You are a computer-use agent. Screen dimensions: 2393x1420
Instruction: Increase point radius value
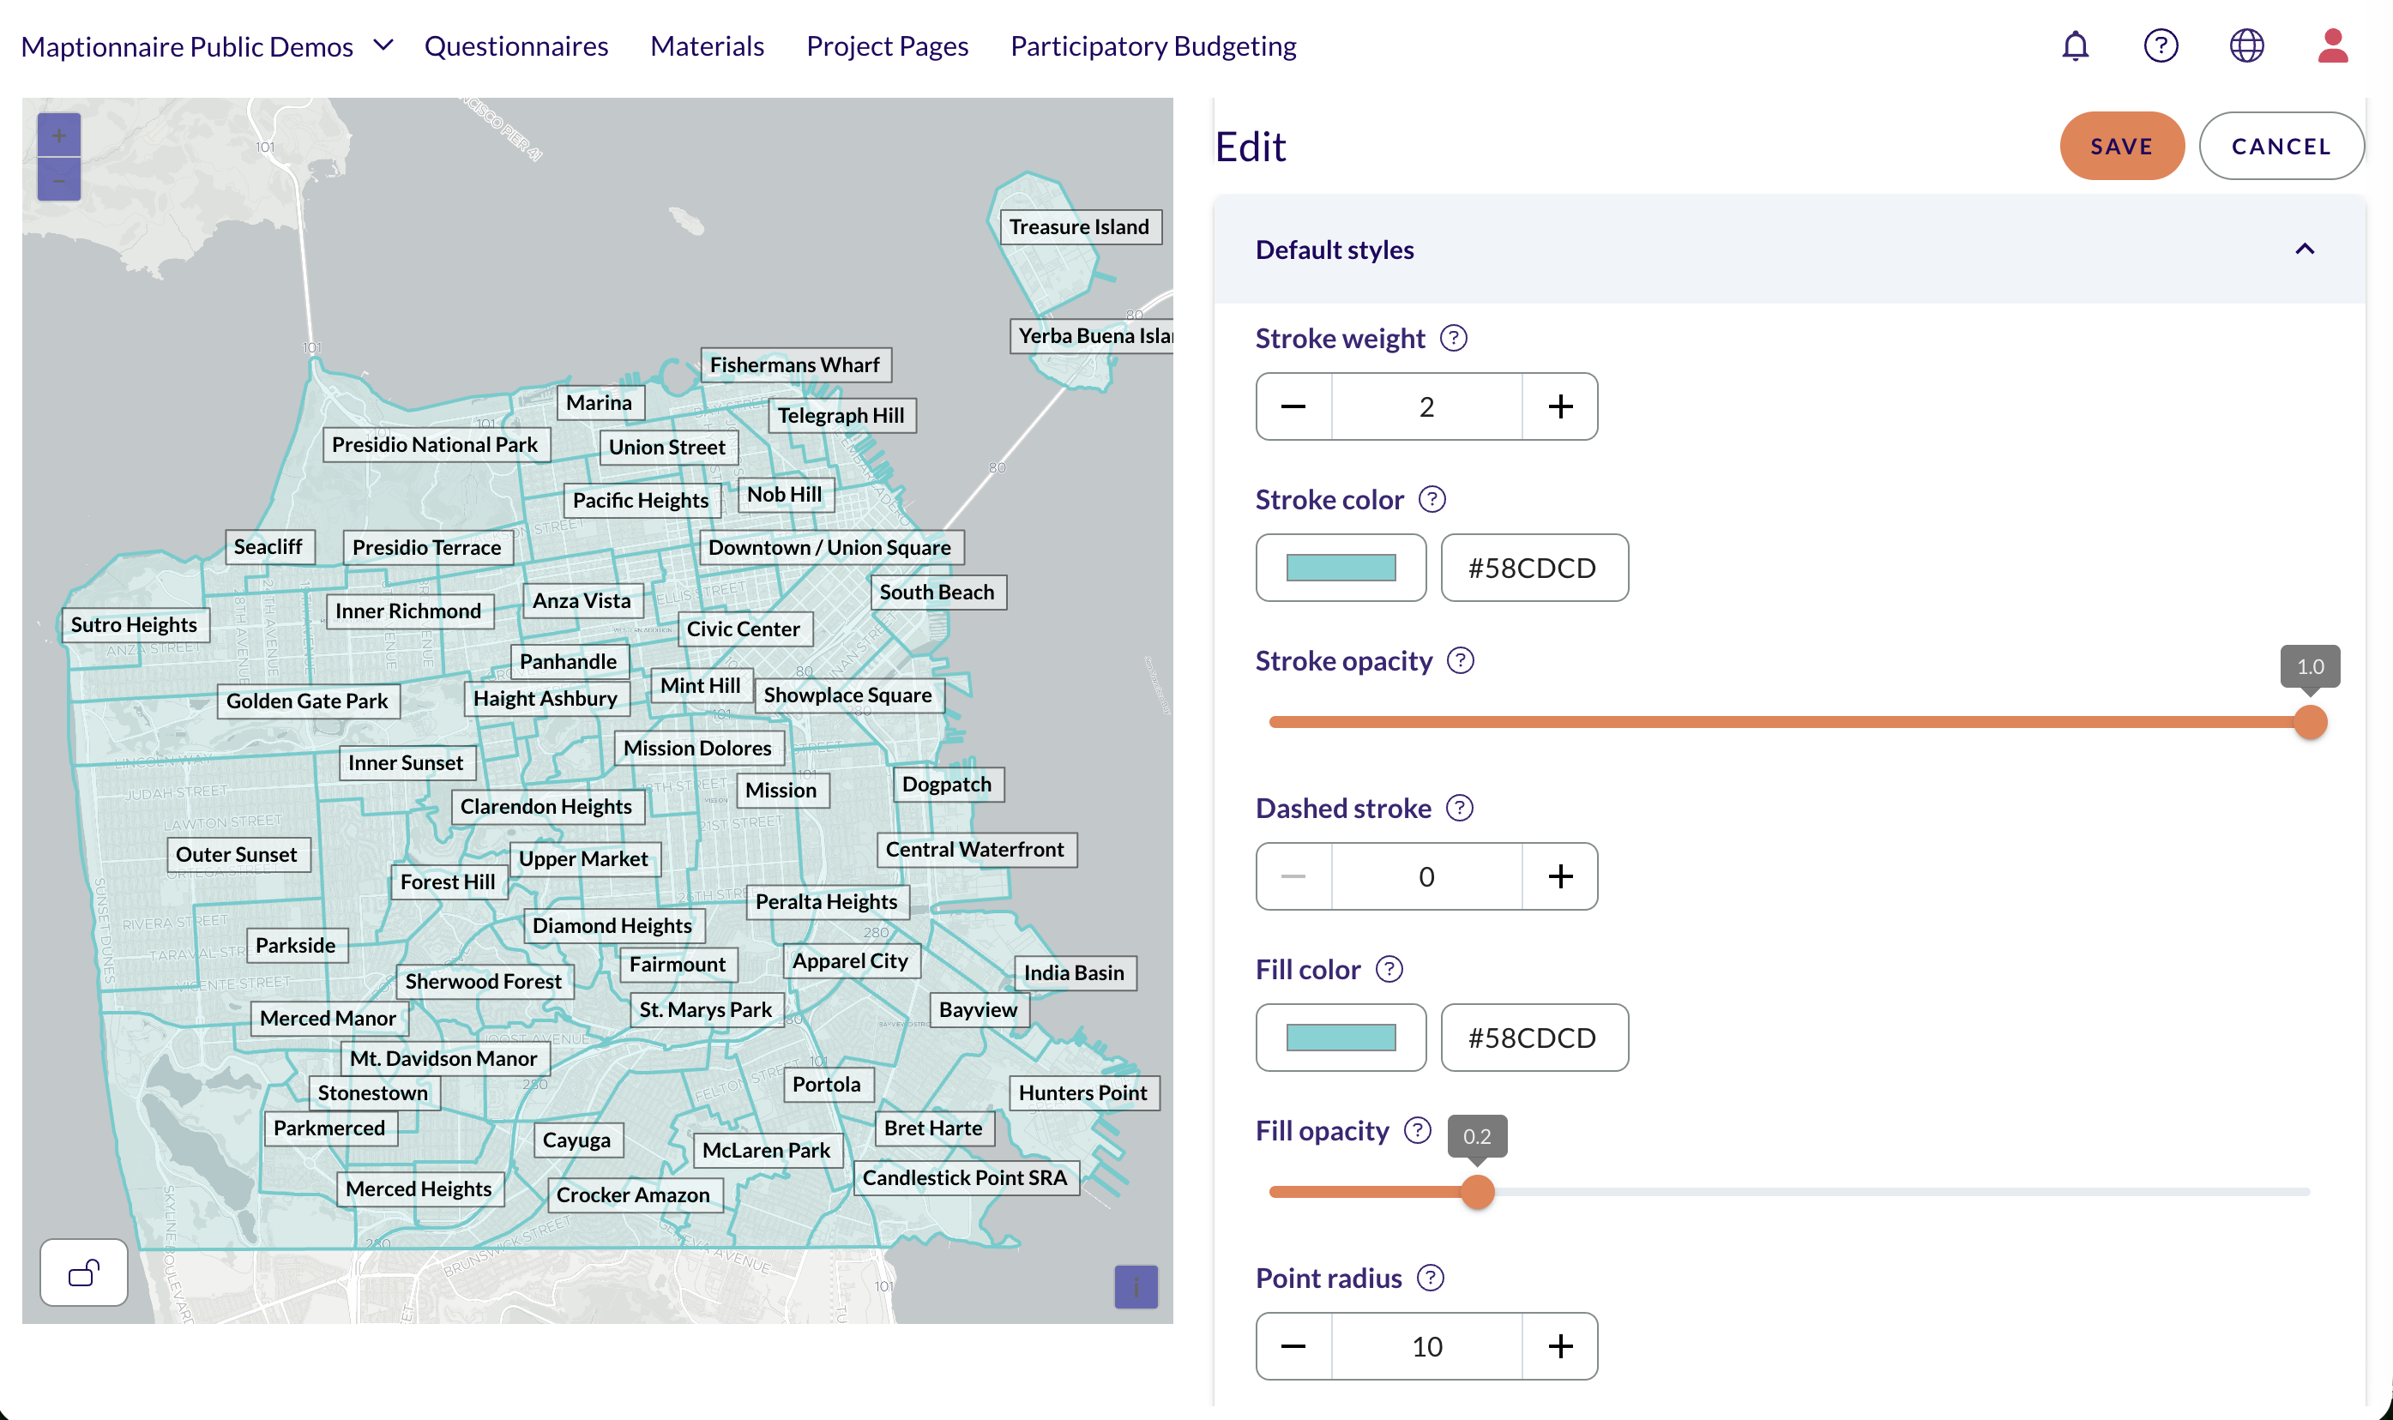pos(1560,1346)
